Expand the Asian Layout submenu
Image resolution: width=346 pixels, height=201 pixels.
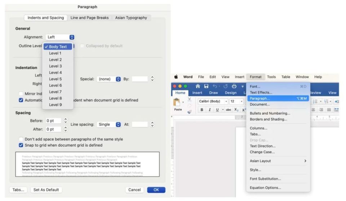[278, 161]
